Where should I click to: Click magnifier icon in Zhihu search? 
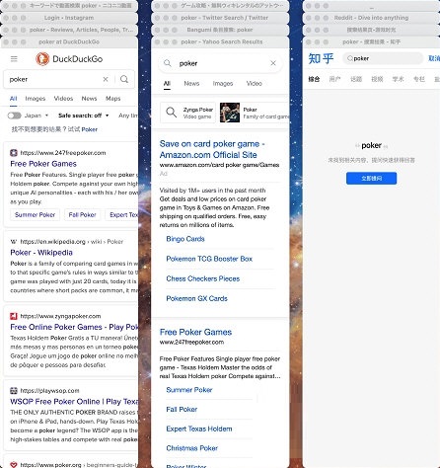point(350,58)
